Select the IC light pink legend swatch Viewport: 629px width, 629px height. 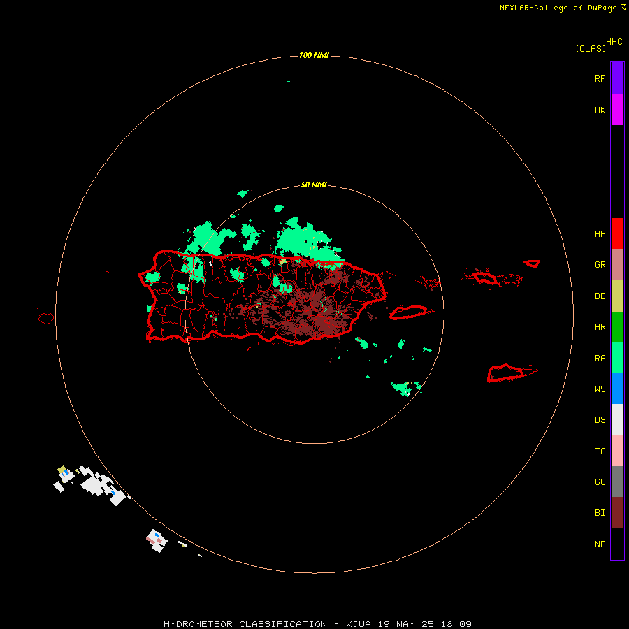(617, 451)
